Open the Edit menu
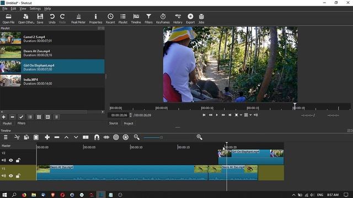 [13, 9]
